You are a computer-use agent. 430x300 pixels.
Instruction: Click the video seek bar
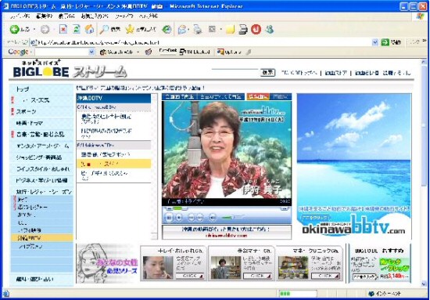click(227, 208)
